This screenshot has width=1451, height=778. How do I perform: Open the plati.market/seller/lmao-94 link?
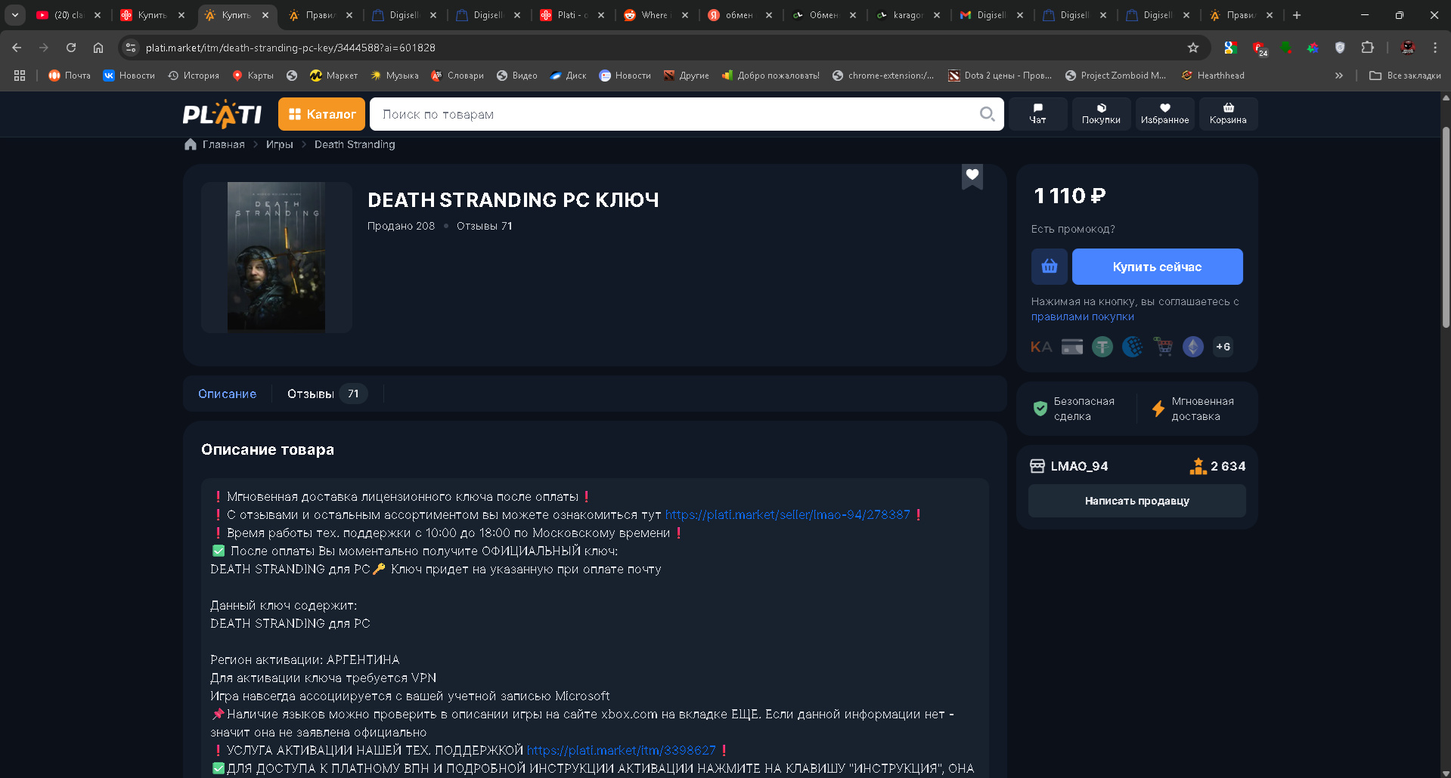[787, 514]
